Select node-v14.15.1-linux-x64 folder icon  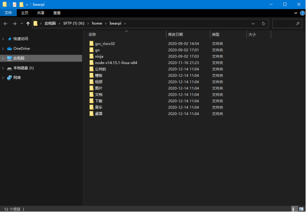[91, 63]
